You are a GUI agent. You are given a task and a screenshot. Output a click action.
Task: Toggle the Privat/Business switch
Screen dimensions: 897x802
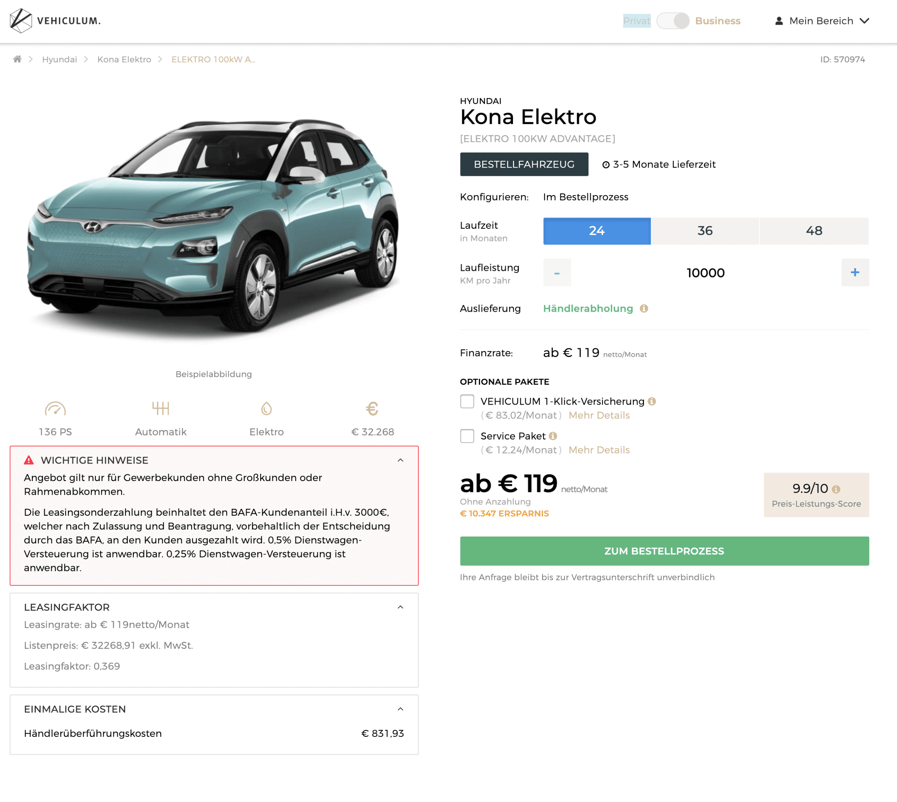click(673, 21)
